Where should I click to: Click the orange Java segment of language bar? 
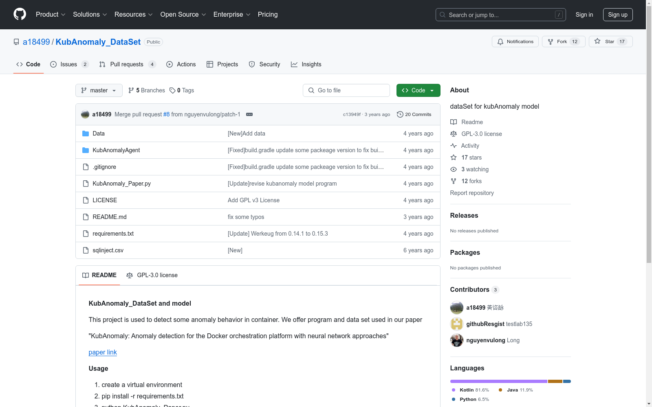(555, 381)
